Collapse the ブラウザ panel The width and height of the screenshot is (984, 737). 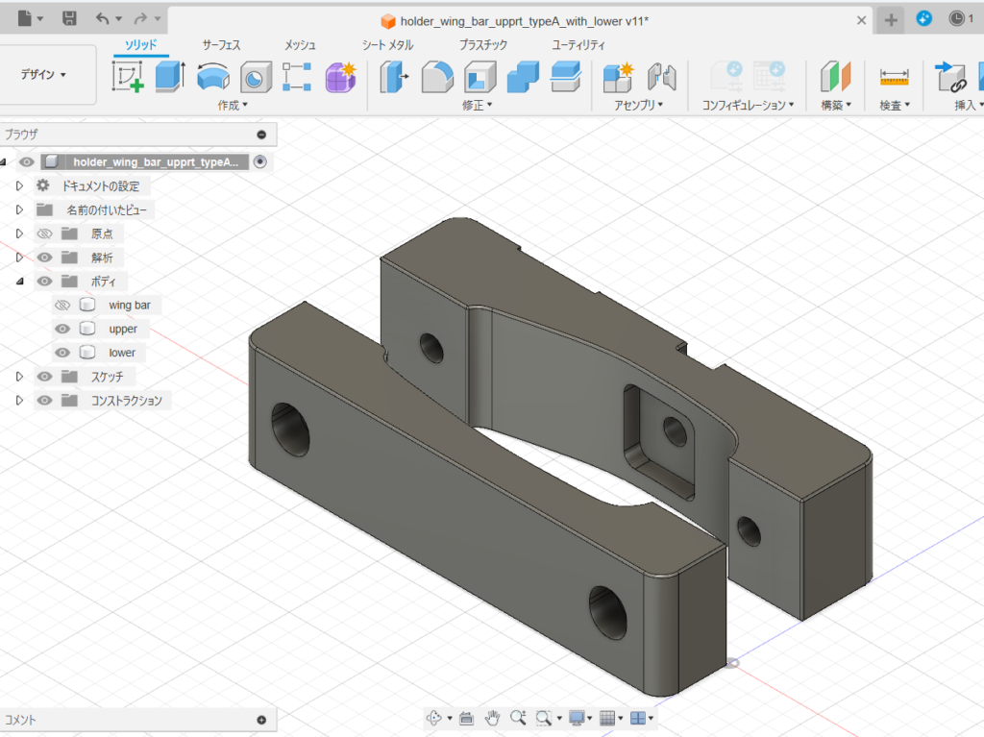point(261,135)
